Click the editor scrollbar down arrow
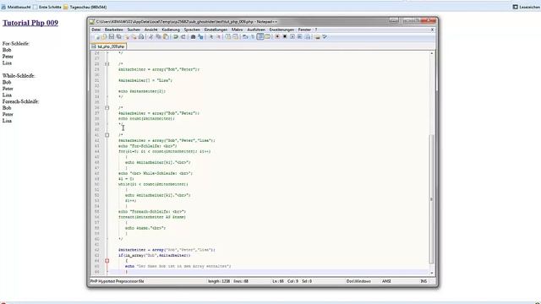This screenshot has height=304, width=541. 432,273
